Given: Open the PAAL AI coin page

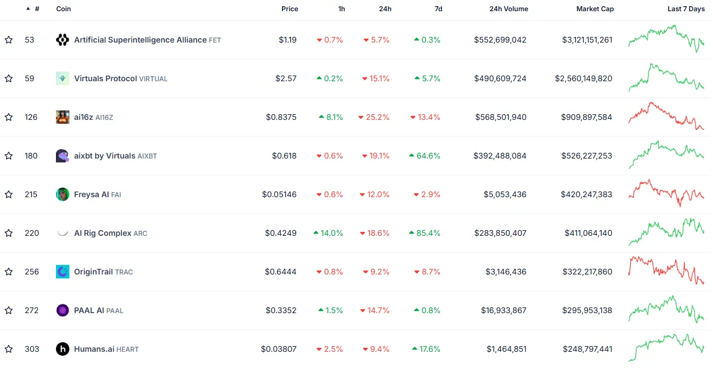Looking at the screenshot, I should click(98, 310).
